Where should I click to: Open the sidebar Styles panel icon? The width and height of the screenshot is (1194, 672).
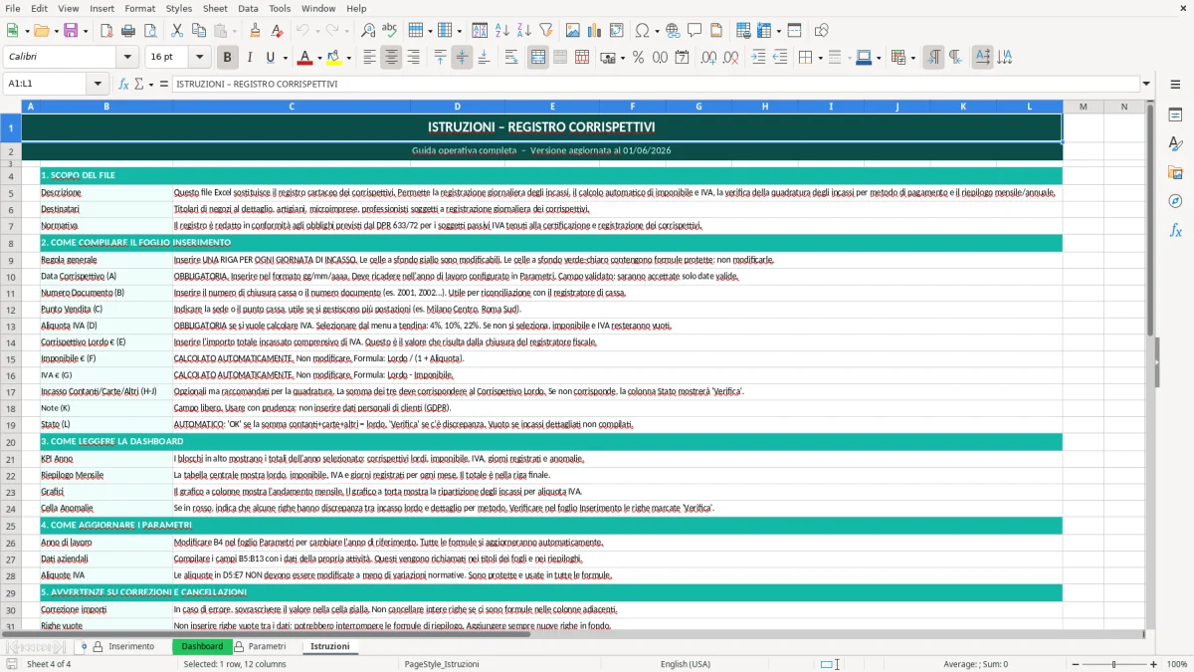coord(1175,144)
